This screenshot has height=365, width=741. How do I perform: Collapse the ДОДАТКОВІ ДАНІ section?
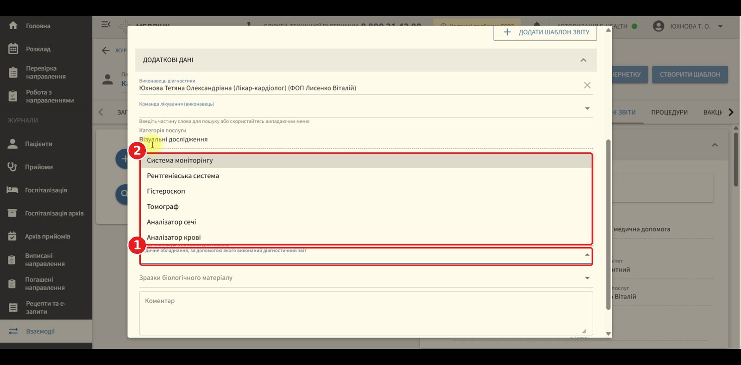coord(584,60)
